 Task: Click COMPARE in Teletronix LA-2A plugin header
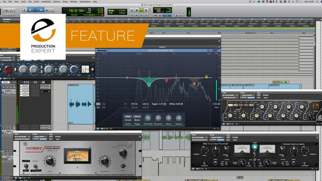tap(43, 139)
